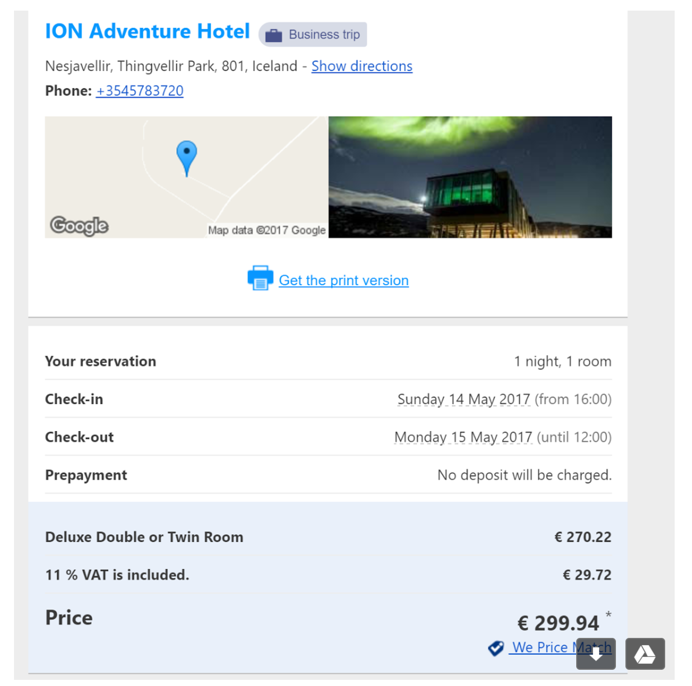Click the briefcase icon in Business trip badge
This screenshot has height=686, width=692.
tap(274, 35)
